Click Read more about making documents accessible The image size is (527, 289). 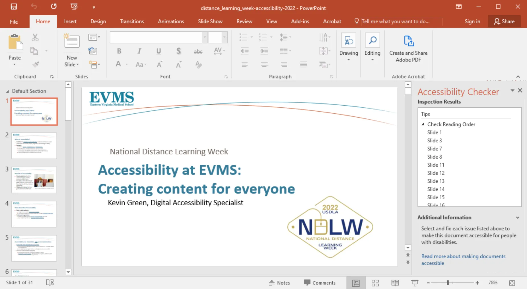tap(463, 260)
